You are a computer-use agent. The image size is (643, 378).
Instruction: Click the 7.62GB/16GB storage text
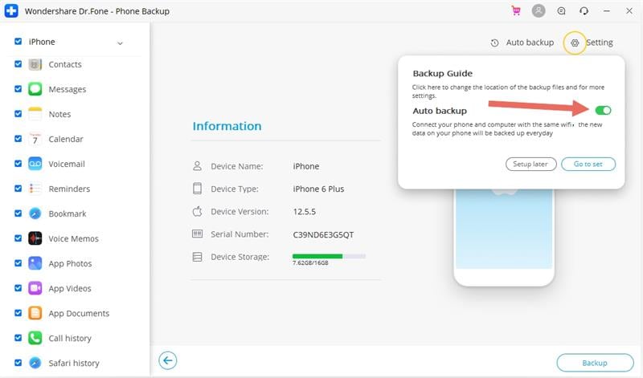[310, 263]
